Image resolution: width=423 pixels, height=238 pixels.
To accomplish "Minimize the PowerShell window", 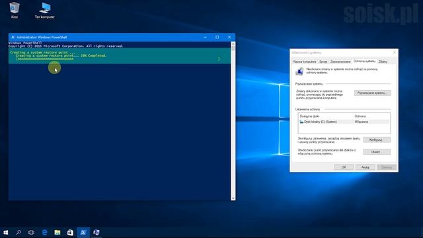I will [205, 37].
